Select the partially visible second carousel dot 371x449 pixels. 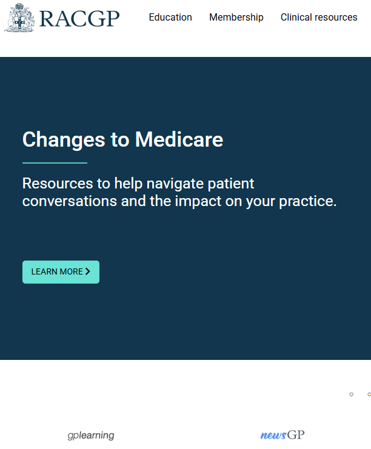point(369,394)
